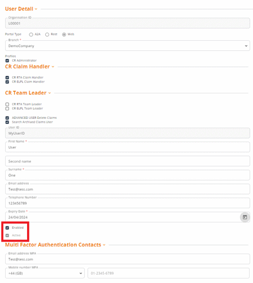The width and height of the screenshot is (253, 283).
Task: Toggle ADVANCED USER Delete Claims checkbox
Action: 7,118
